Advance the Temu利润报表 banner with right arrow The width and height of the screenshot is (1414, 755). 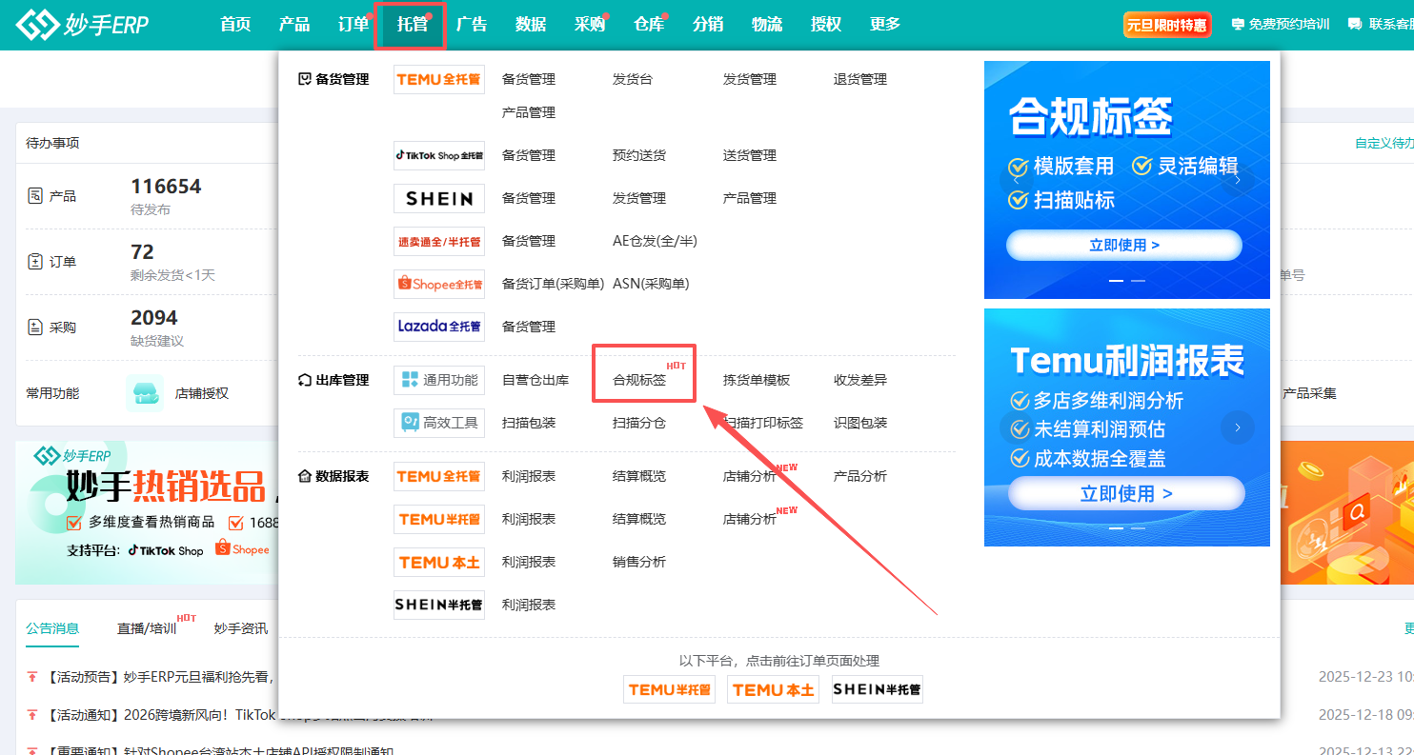point(1238,427)
